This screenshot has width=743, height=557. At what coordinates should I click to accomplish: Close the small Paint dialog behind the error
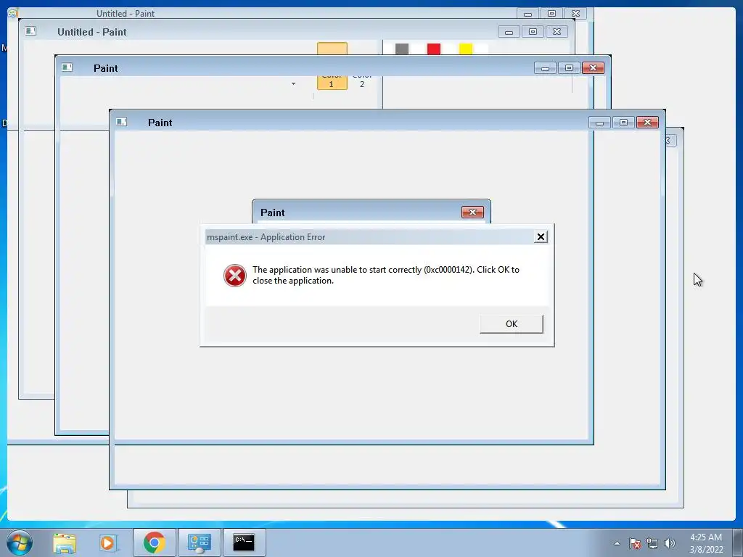point(472,213)
